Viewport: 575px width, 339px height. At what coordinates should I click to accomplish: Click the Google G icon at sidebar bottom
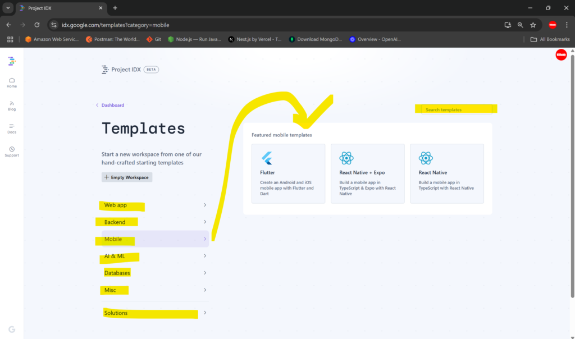coord(12,329)
